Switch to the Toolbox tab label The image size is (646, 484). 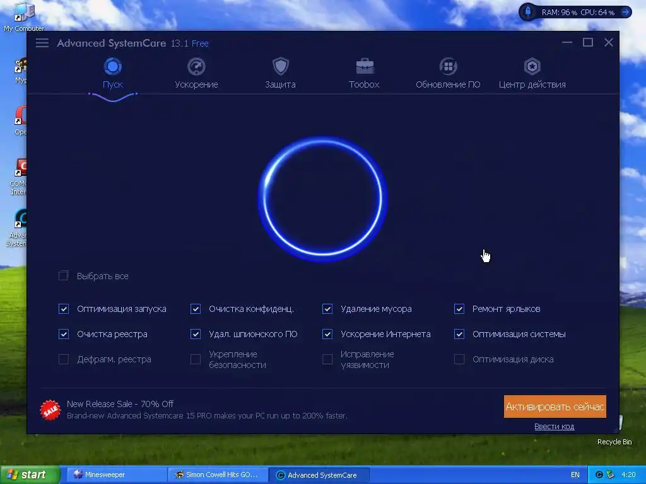click(x=364, y=84)
